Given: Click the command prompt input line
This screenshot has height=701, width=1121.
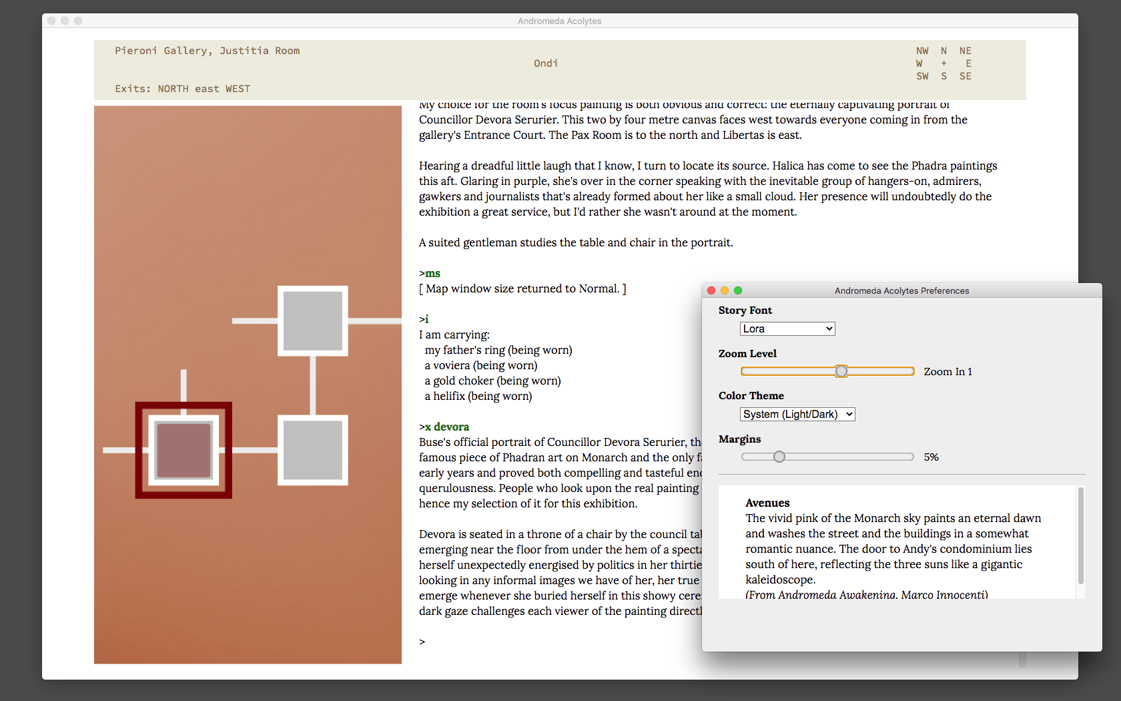Looking at the screenshot, I should tap(534, 642).
